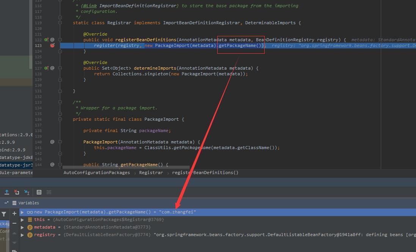Click implements-method gutter icon on line 122
This screenshot has height=252, width=416.
point(46,40)
